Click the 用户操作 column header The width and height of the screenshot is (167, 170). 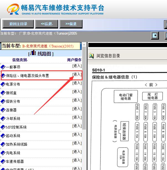[x=74, y=60]
